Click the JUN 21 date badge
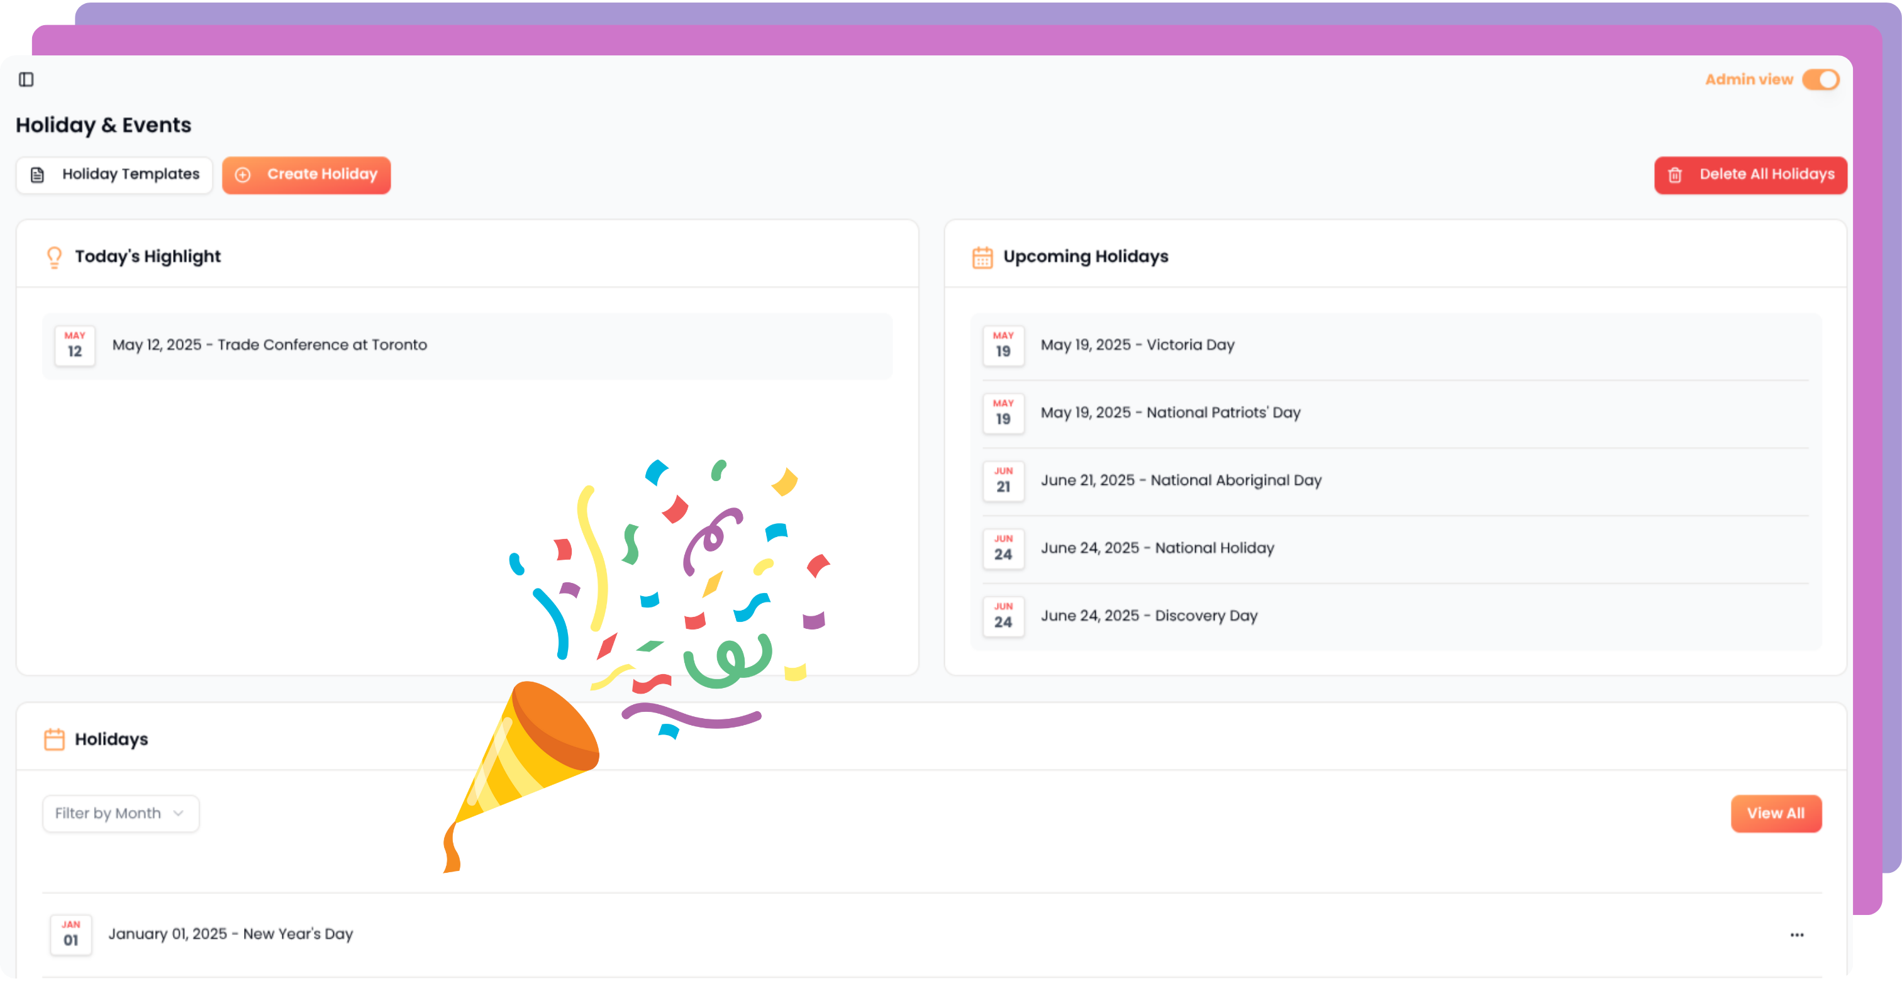 pyautogui.click(x=1003, y=481)
